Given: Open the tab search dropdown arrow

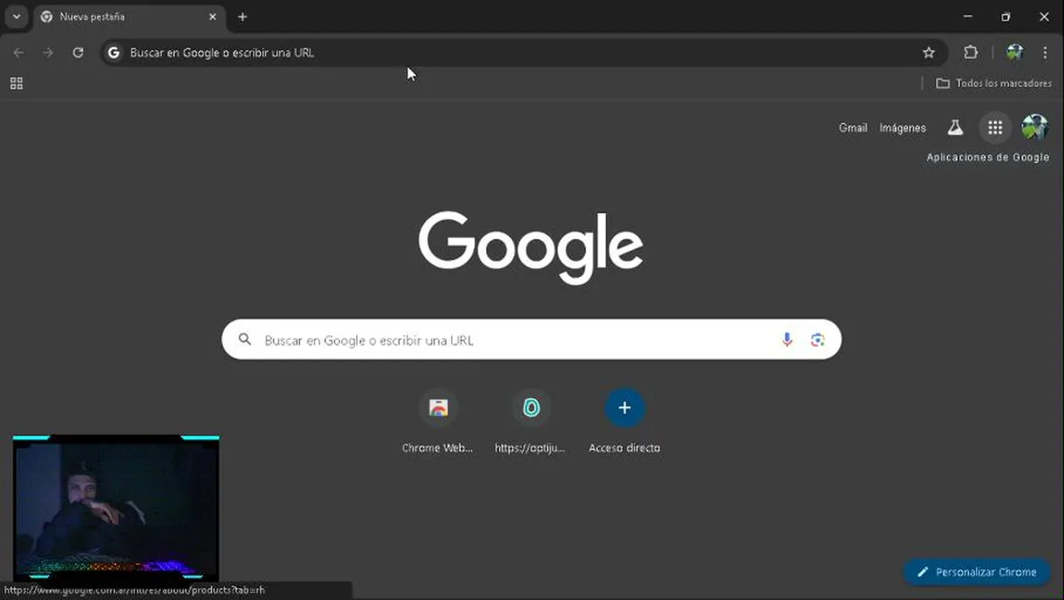Looking at the screenshot, I should coord(16,17).
